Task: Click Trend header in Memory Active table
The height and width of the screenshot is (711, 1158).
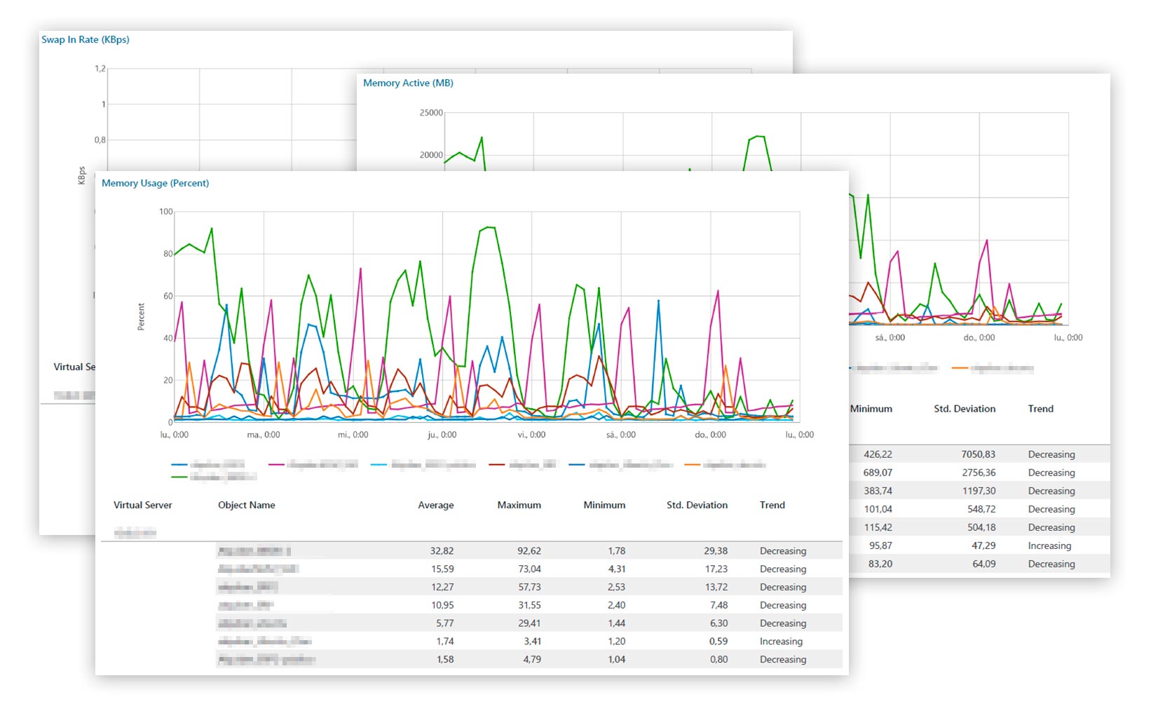Action: 1040,409
